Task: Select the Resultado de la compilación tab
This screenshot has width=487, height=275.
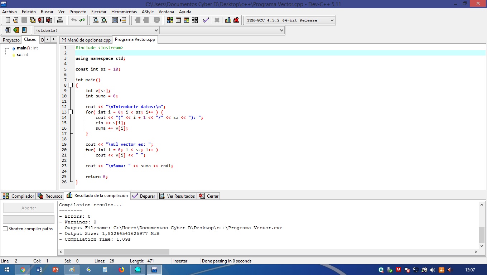Action: pyautogui.click(x=97, y=196)
